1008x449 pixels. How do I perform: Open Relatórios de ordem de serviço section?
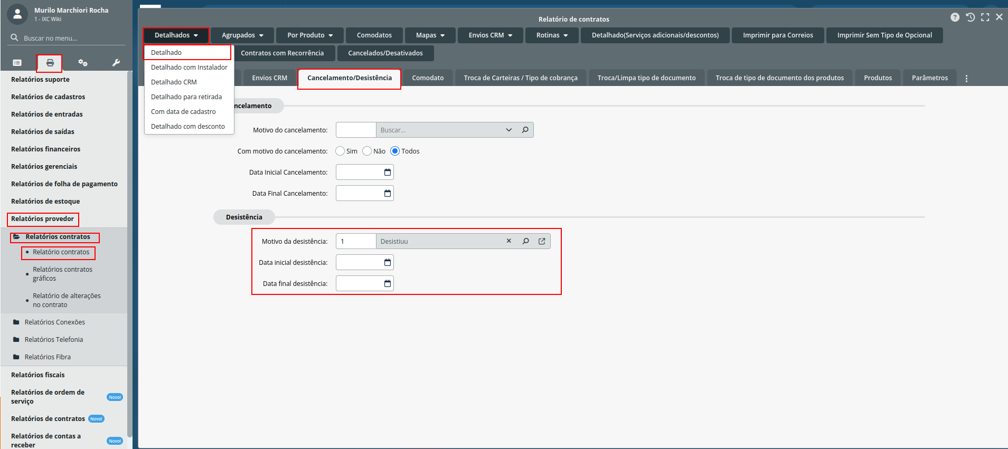48,397
